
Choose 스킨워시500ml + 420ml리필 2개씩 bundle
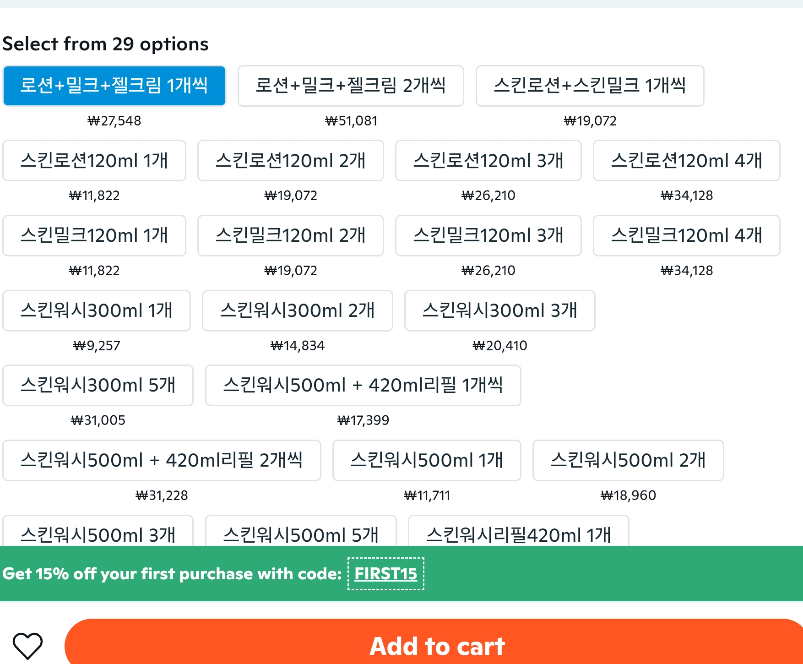coord(162,460)
